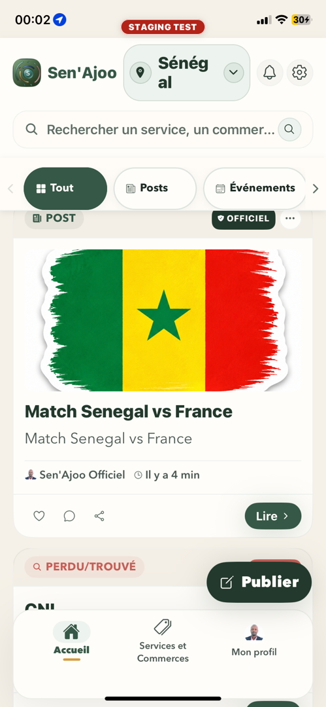Open the three-dots post options menu
This screenshot has height=707, width=326.
291,219
